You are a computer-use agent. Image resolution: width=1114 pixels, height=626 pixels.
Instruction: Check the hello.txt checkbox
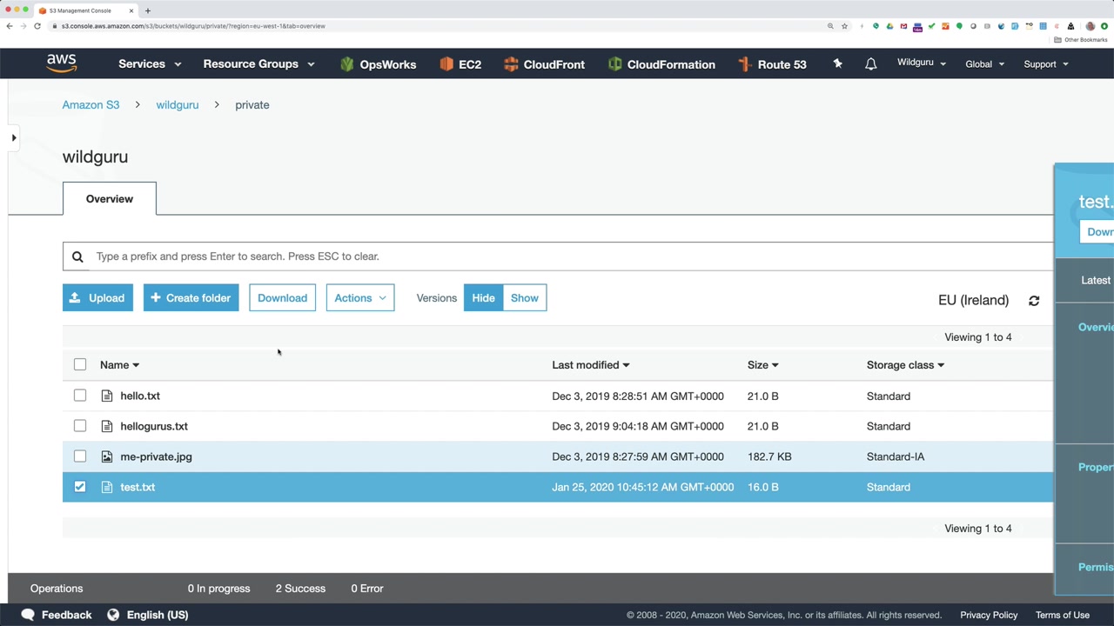80,396
